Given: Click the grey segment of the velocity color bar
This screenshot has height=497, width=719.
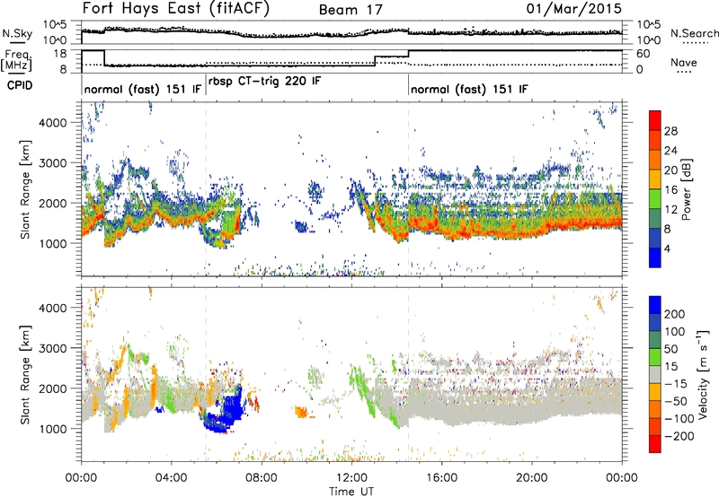Looking at the screenshot, I should tap(655, 375).
